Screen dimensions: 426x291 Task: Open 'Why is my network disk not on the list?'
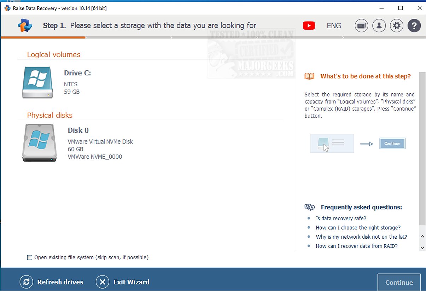[x=361, y=237]
